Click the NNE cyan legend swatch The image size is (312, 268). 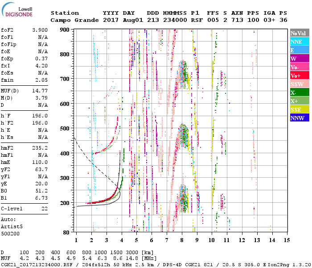tap(300, 42)
